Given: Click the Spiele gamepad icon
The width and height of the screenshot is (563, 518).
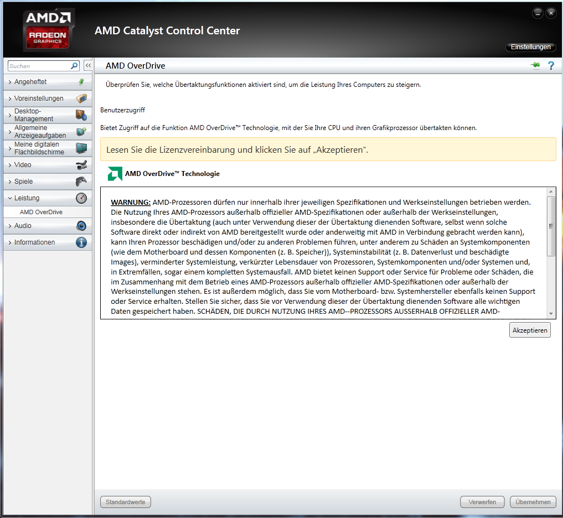Looking at the screenshot, I should point(81,182).
